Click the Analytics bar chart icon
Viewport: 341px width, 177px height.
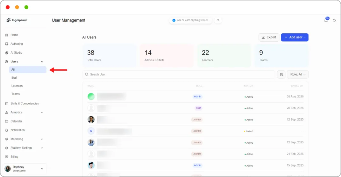pos(6,112)
